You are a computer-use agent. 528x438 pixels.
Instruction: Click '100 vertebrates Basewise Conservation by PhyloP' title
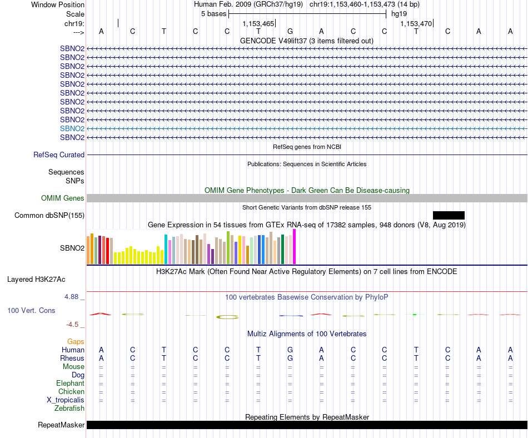306,297
